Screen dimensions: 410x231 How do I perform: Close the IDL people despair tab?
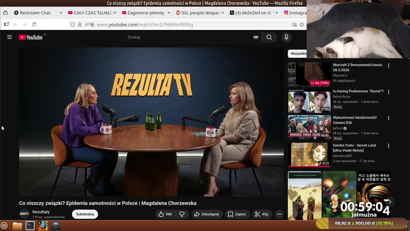click(223, 13)
